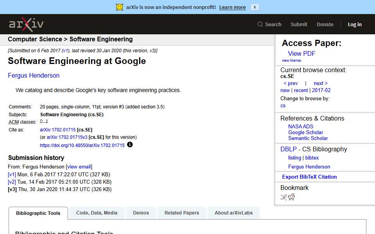Screen dimensions: 375x234
Task: Open the Computer Science breadcrumb
Action: point(35,39)
